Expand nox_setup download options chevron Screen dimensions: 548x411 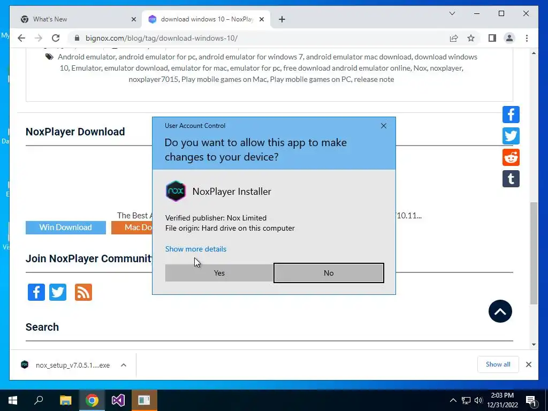[x=124, y=365]
